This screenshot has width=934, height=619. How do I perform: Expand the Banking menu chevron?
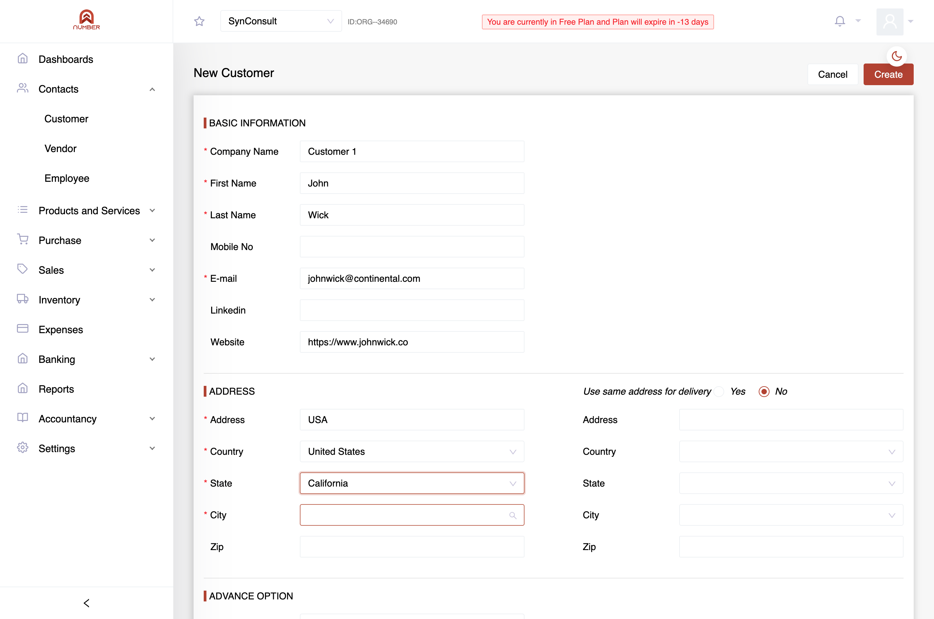coord(152,359)
